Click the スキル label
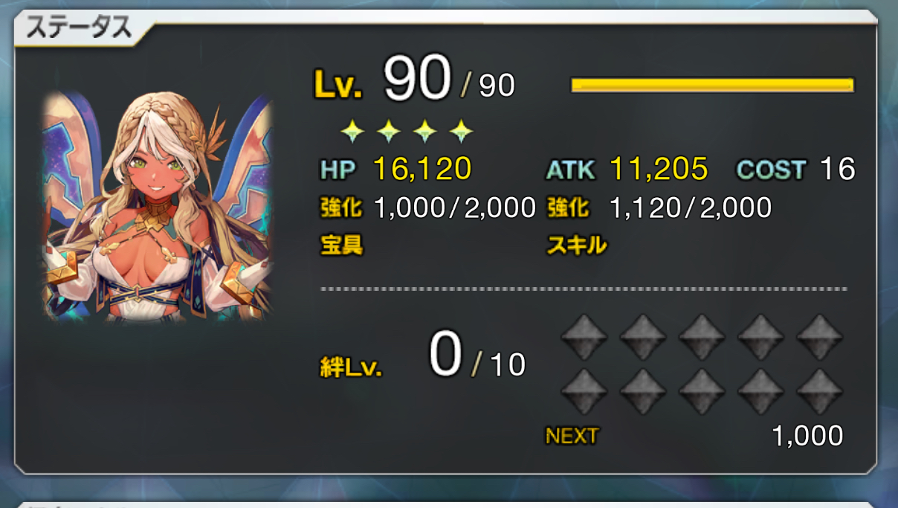 [577, 245]
